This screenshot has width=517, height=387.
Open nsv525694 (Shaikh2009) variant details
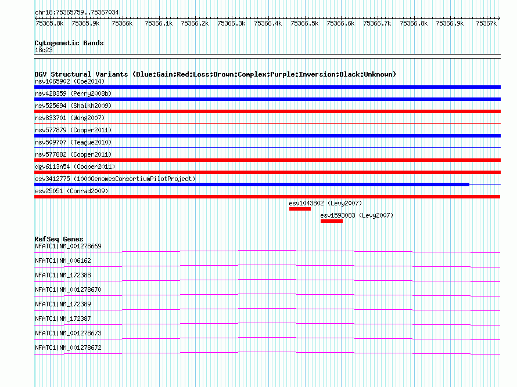pyautogui.click(x=73, y=106)
